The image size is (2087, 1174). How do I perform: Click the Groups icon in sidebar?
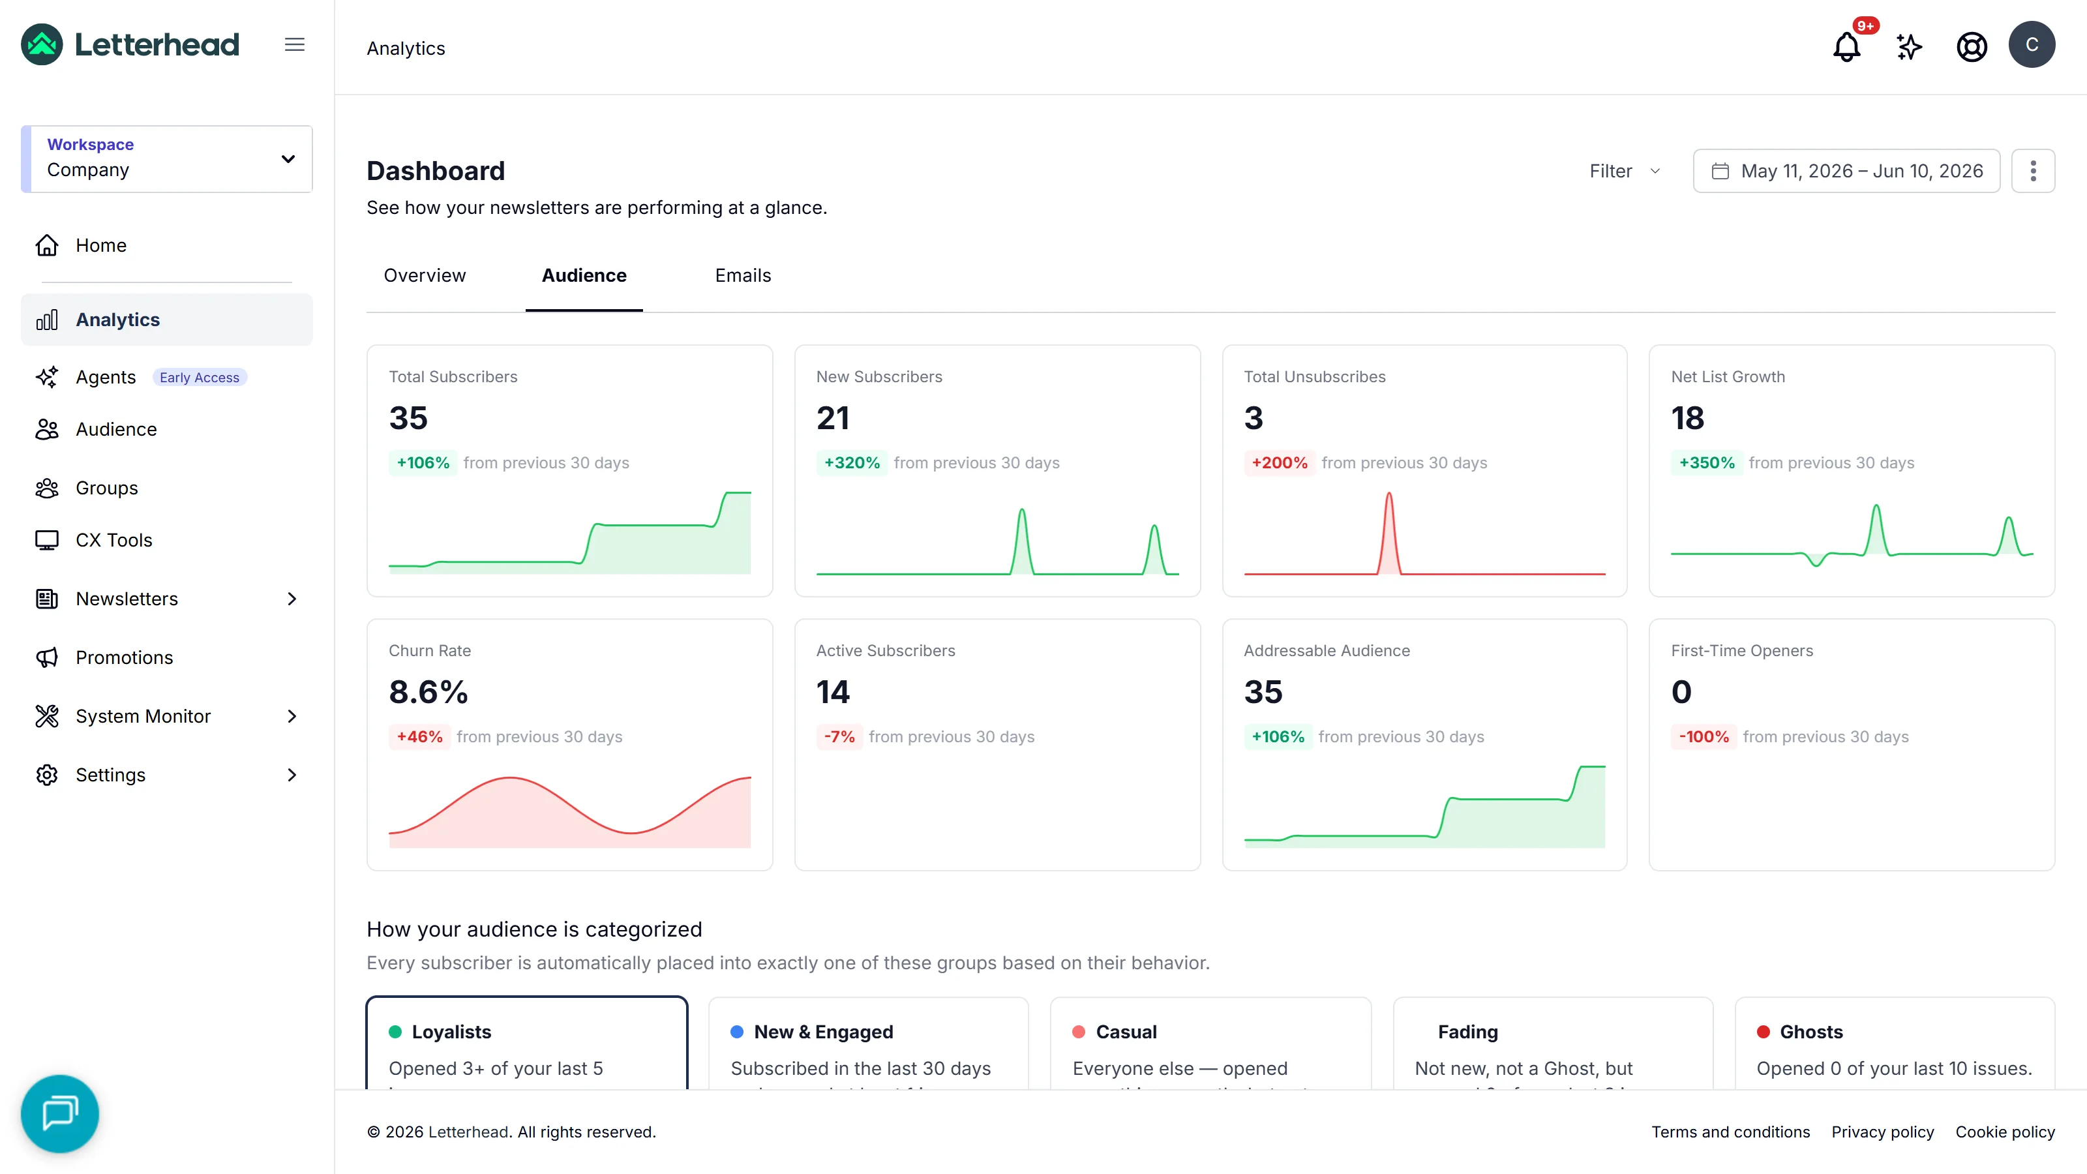(47, 488)
